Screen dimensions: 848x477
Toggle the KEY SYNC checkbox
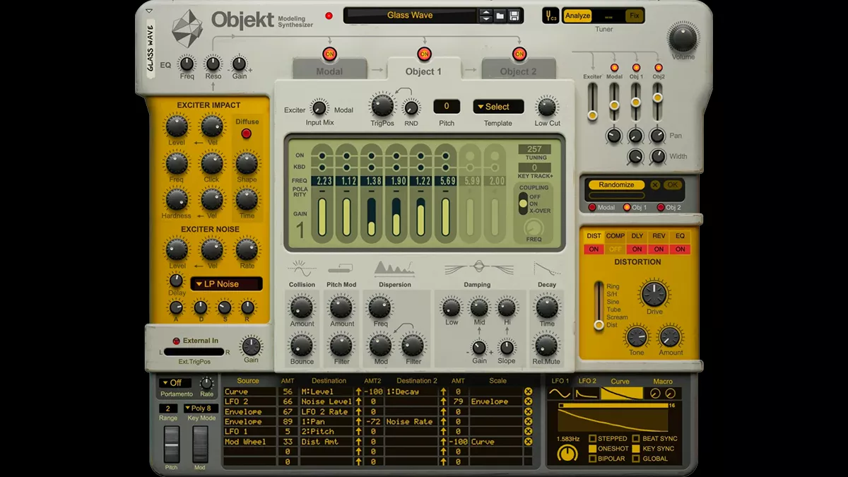(637, 449)
